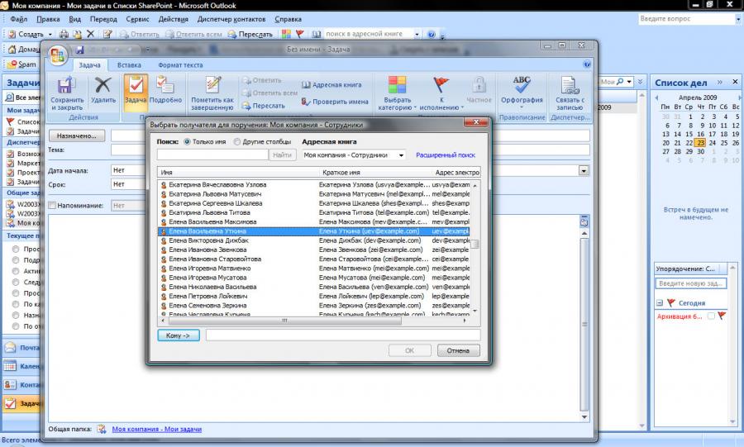The height and width of the screenshot is (447, 744).
Task: Click the Найти search button
Action: (283, 155)
